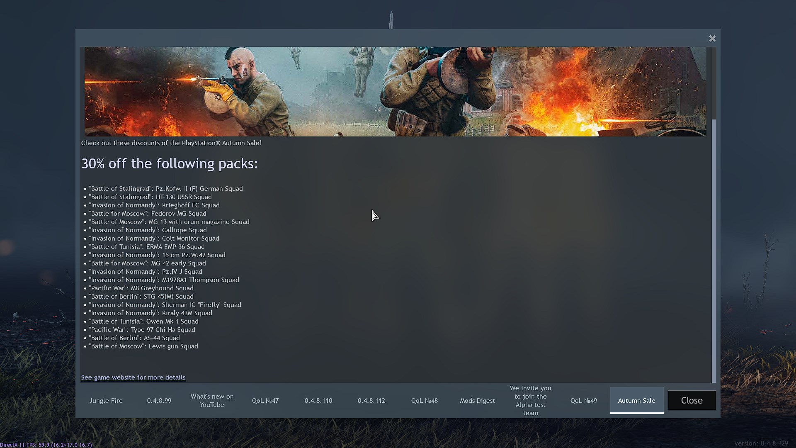Screen dimensions: 796x448
Task: Select the Autumn Sale tab
Action: (x=636, y=400)
